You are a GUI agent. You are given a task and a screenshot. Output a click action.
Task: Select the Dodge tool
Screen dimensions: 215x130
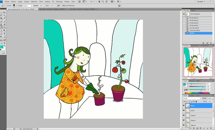coord(4,30)
